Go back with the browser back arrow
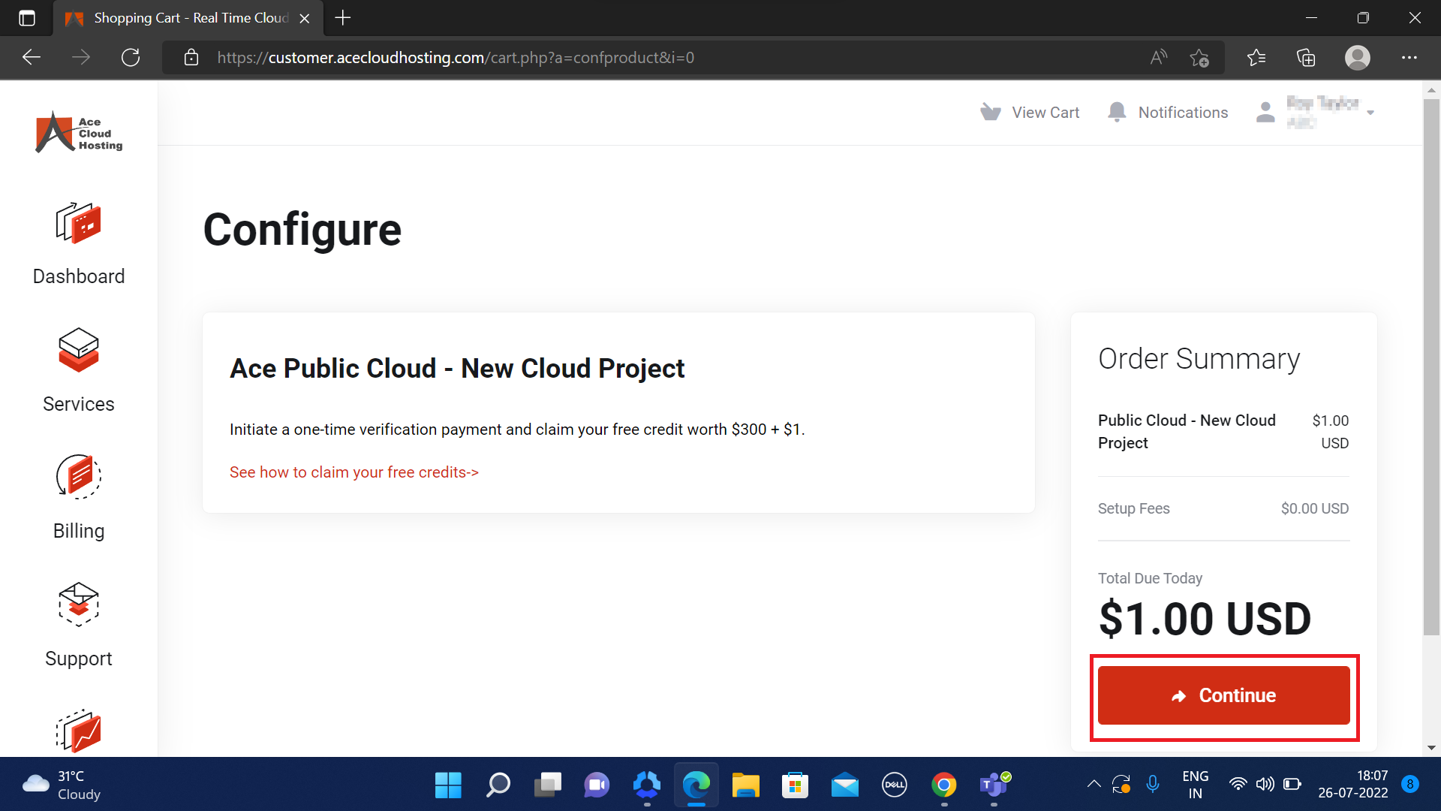The image size is (1441, 811). 32,57
